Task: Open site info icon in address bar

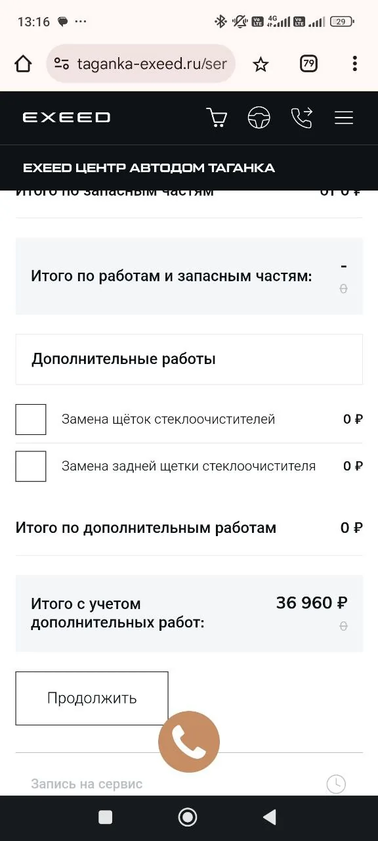Action: 62,64
